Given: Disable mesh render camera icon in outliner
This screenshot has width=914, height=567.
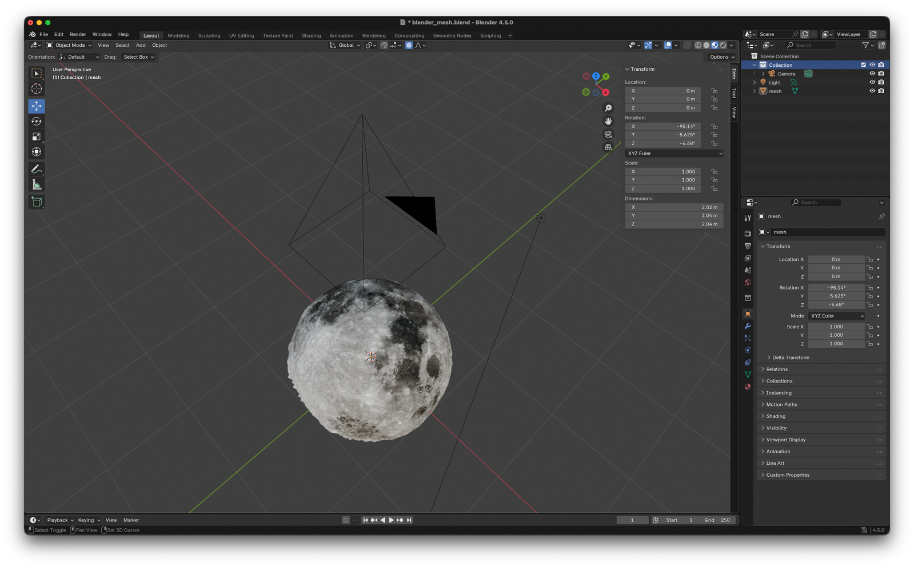Looking at the screenshot, I should coord(881,91).
